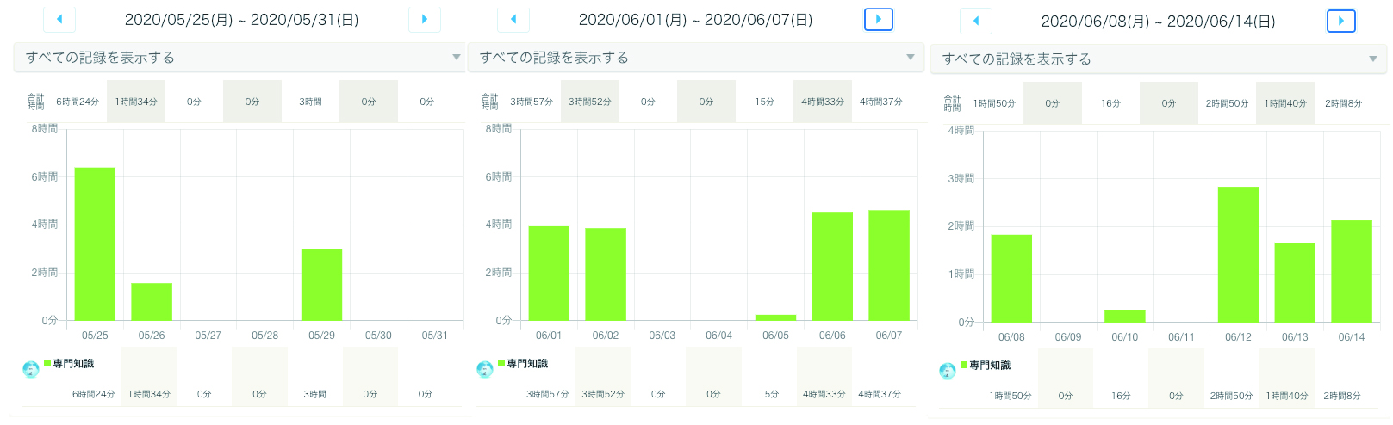This screenshot has width=1393, height=425.
Task: Click the small 06/05 bar
Action: (x=775, y=317)
